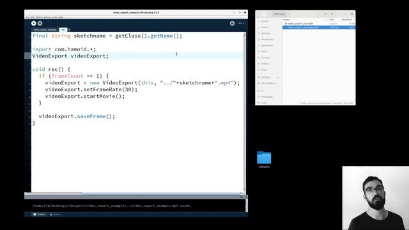Open the Sketch menu in Processing

(x=39, y=17)
